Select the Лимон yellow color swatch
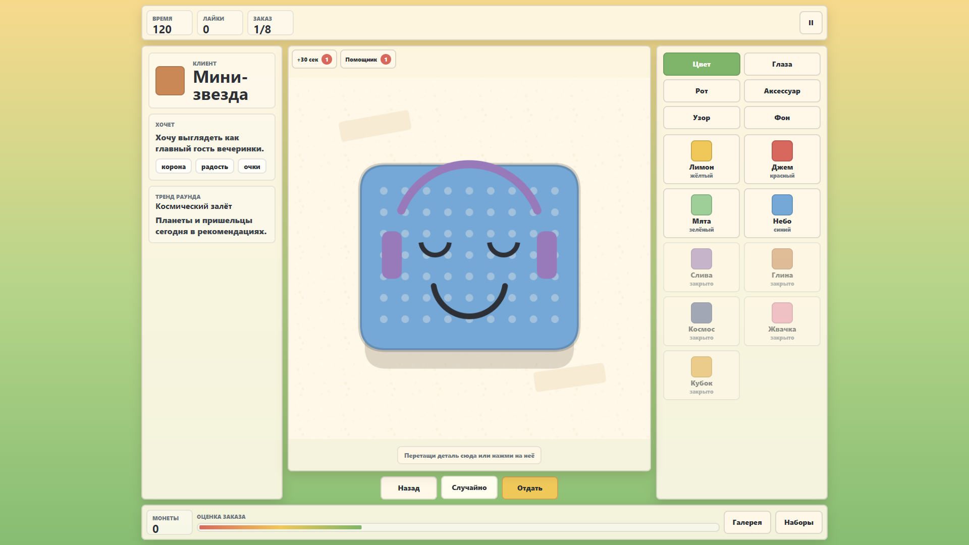This screenshot has width=969, height=545. (x=702, y=159)
